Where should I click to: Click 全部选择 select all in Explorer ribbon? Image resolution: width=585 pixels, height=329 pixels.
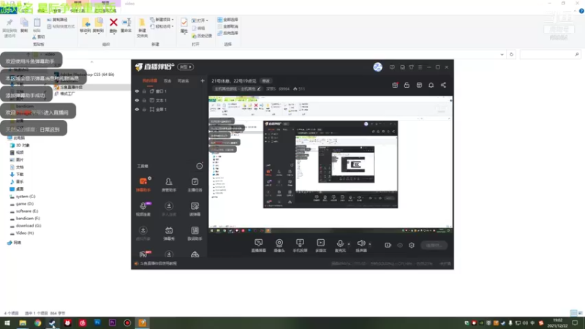coord(227,20)
